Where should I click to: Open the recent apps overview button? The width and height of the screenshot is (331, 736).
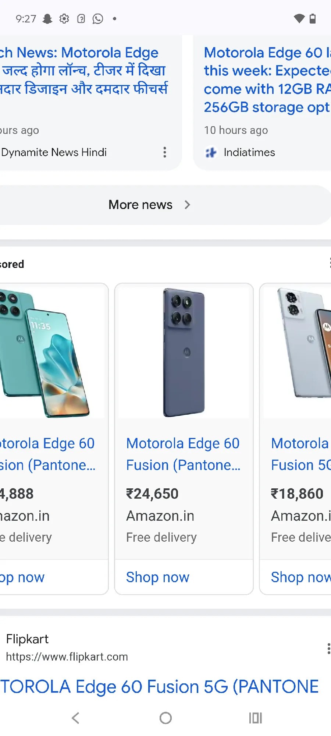tap(255, 718)
